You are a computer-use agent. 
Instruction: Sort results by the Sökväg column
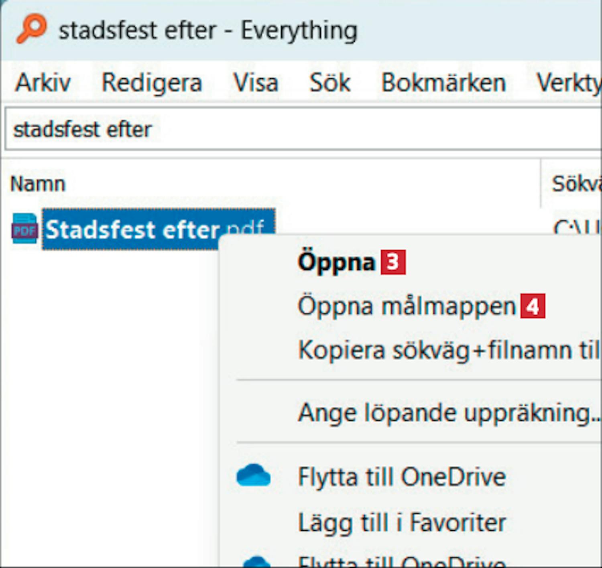[576, 184]
